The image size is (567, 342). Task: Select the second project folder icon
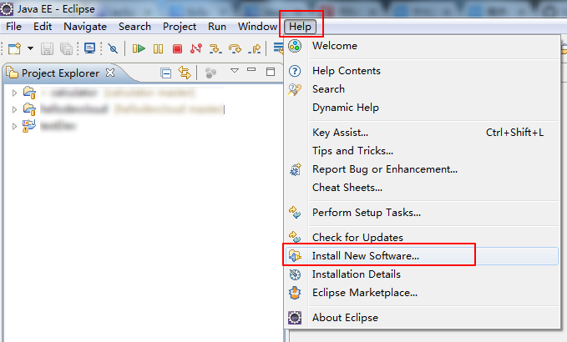pos(29,109)
